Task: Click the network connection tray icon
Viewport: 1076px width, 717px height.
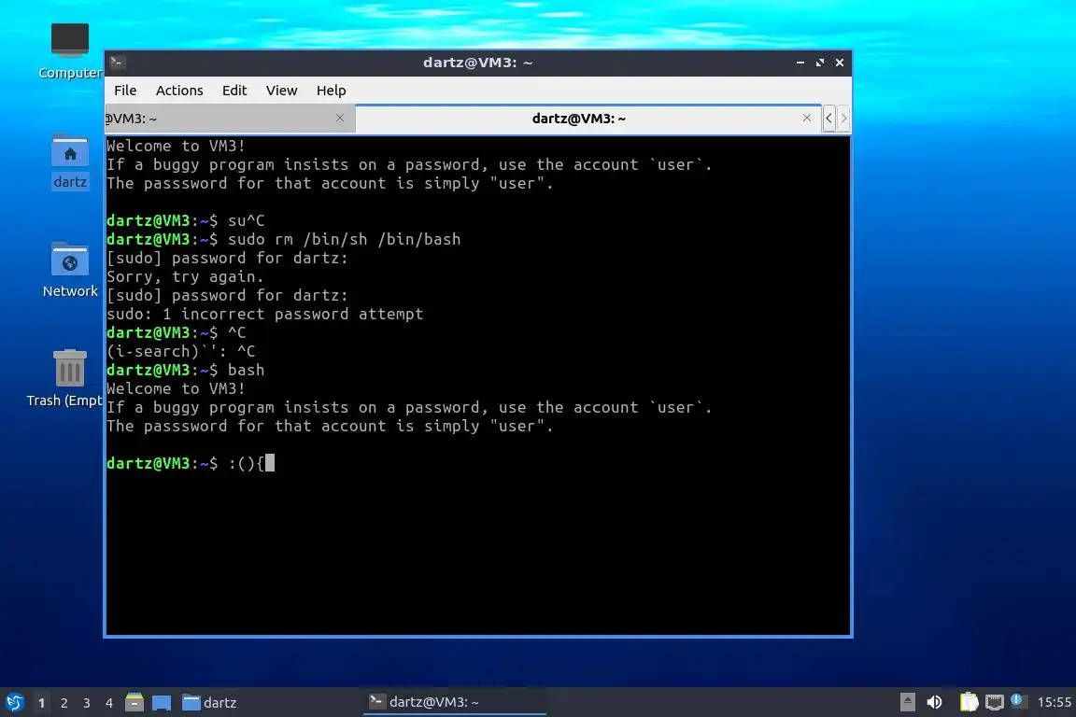Action: tap(995, 702)
